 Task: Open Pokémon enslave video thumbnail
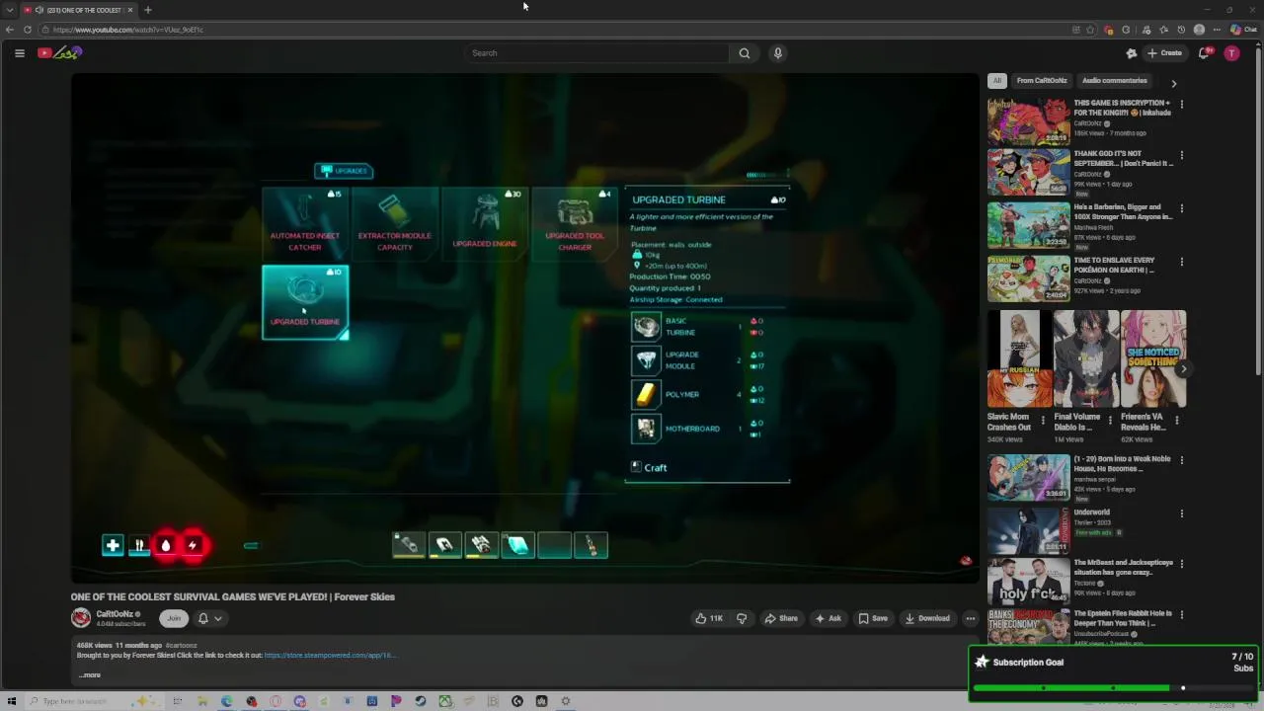pos(1028,278)
